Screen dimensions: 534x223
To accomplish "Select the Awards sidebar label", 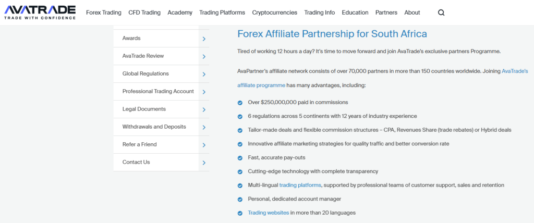I will coord(131,38).
